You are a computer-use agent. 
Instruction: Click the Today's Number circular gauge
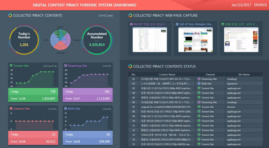[24, 40]
